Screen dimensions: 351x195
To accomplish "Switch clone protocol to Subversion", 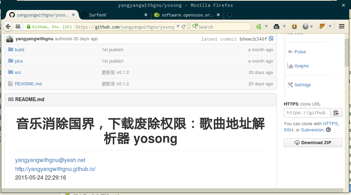I will click(x=312, y=130).
